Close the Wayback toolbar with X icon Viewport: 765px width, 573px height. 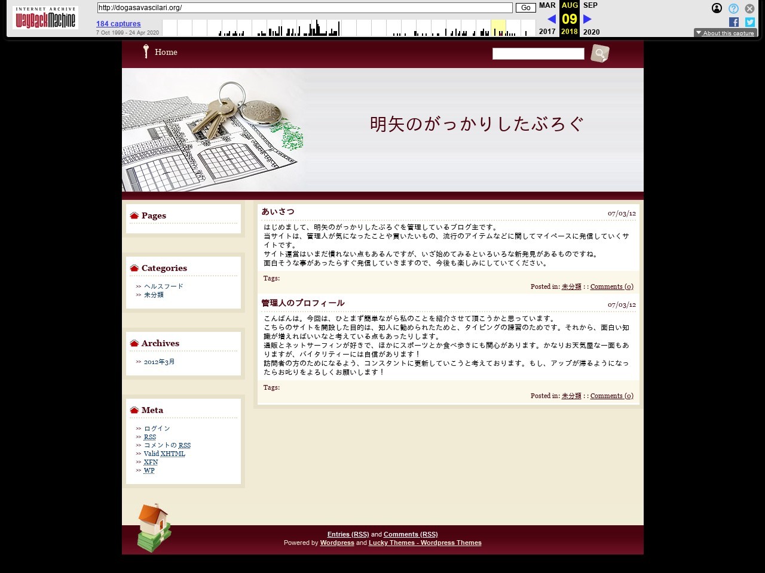click(749, 8)
